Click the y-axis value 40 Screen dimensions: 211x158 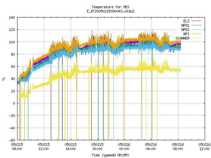click(13, 79)
